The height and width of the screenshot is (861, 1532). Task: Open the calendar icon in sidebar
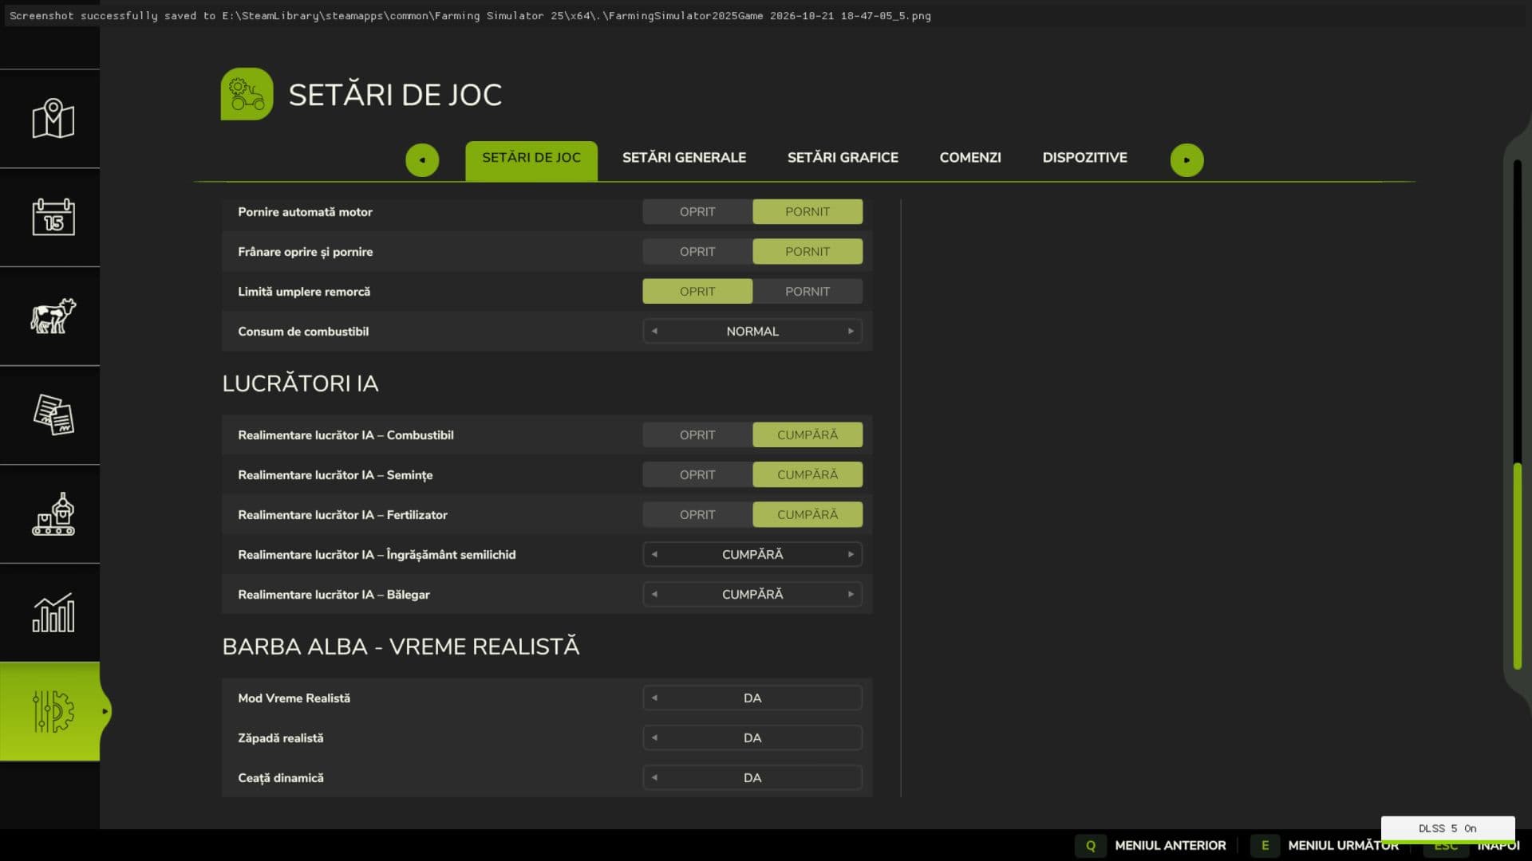click(x=53, y=217)
